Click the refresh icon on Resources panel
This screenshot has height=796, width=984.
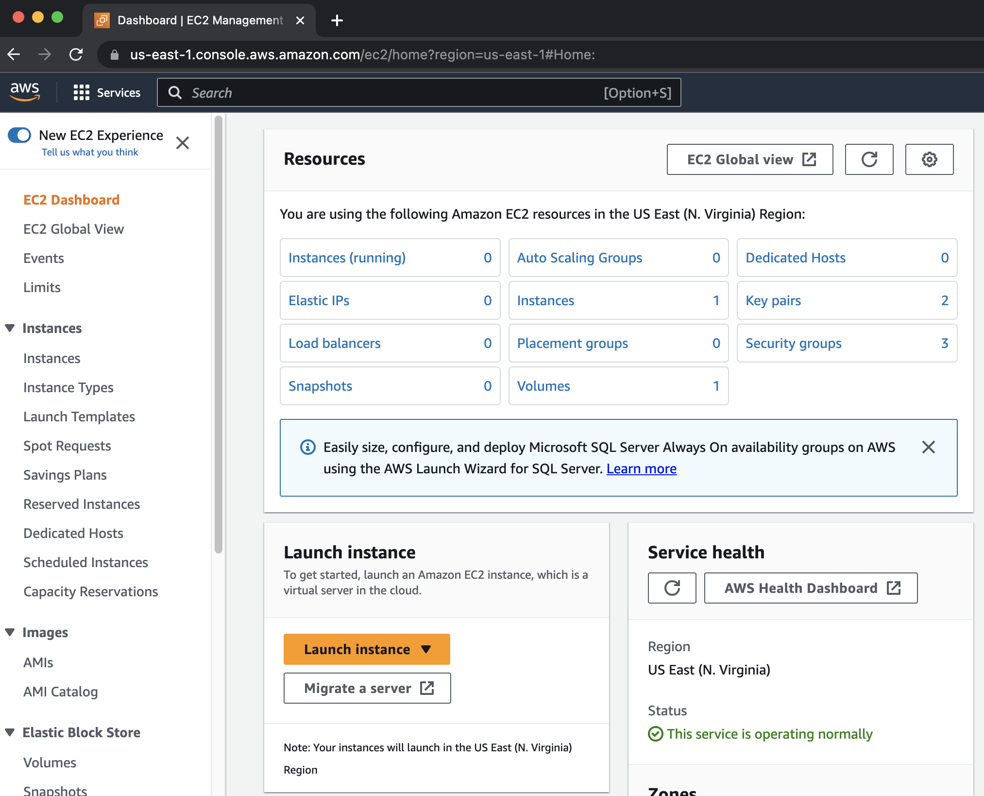point(869,159)
